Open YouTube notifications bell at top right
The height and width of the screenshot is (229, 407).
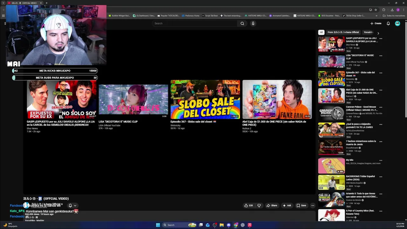pos(388,23)
